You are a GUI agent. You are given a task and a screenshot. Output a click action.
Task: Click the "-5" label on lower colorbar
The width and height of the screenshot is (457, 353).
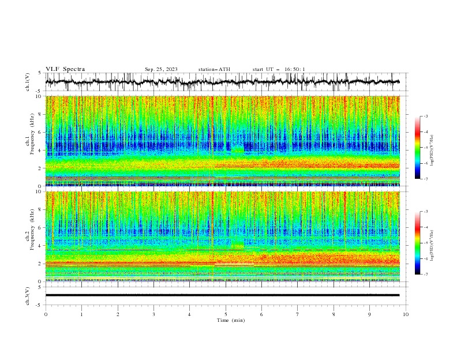tap(425, 243)
